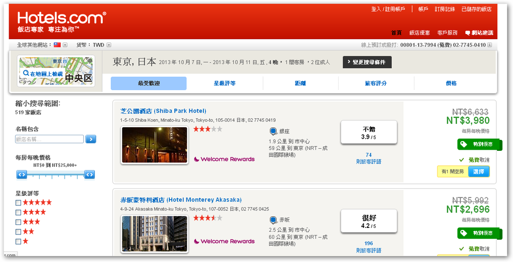
Task: Check the 4-star rating checkbox
Action: (19, 212)
